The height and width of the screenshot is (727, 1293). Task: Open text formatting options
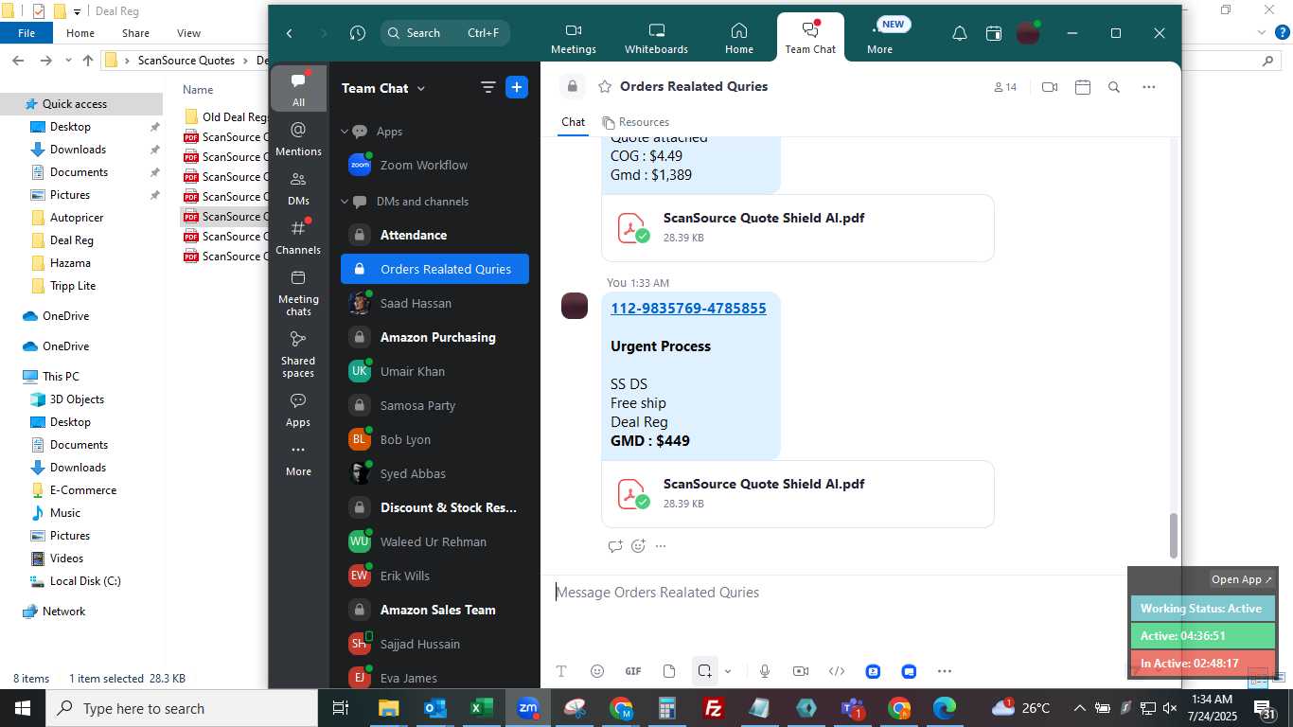coord(561,671)
